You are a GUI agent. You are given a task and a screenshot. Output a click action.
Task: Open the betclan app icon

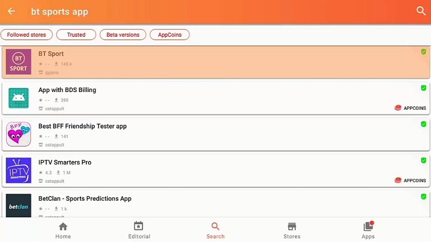point(18,206)
